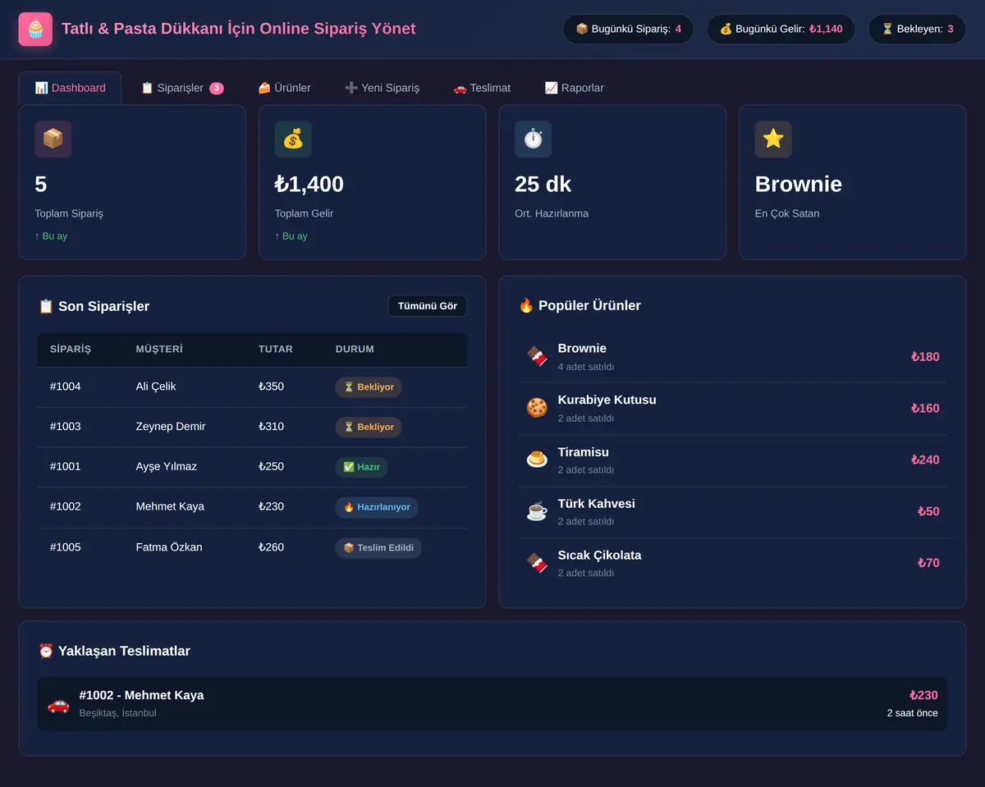Click the Tümünü Gör button
The width and height of the screenshot is (985, 787).
tap(428, 306)
